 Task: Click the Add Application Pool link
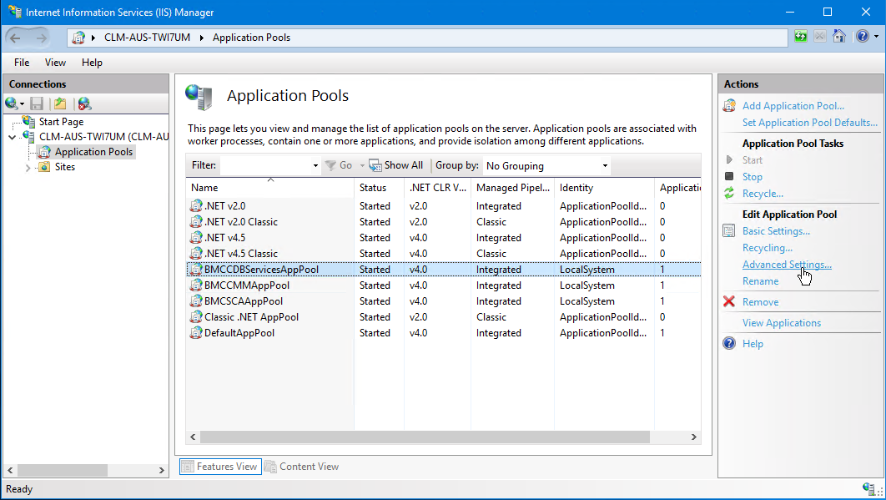click(793, 106)
